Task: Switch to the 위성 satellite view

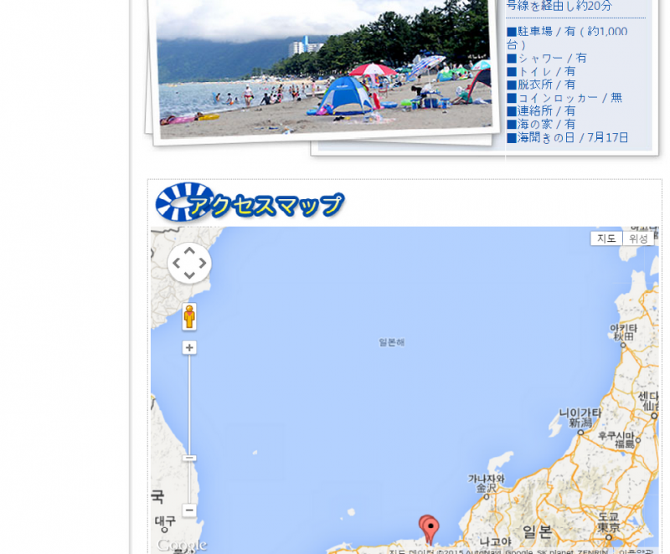Action: 639,239
